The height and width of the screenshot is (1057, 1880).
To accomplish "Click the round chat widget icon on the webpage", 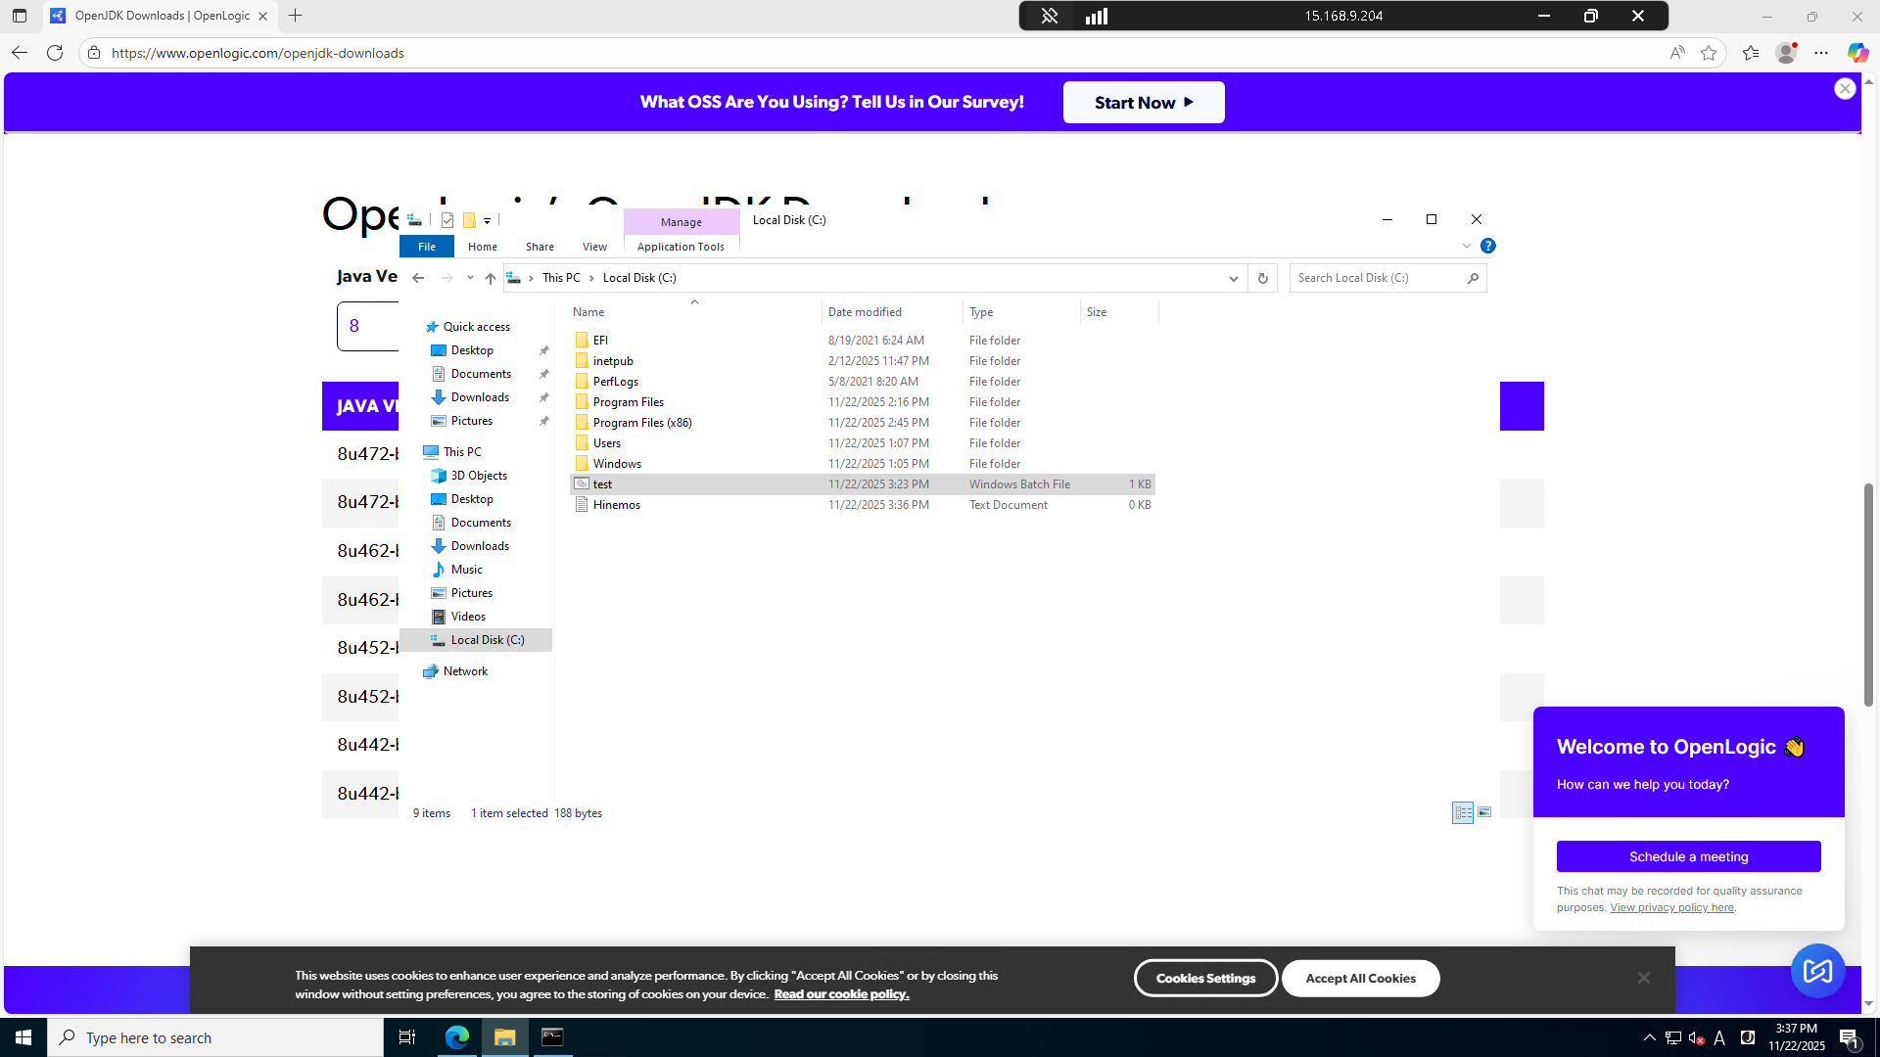I will click(1817, 970).
